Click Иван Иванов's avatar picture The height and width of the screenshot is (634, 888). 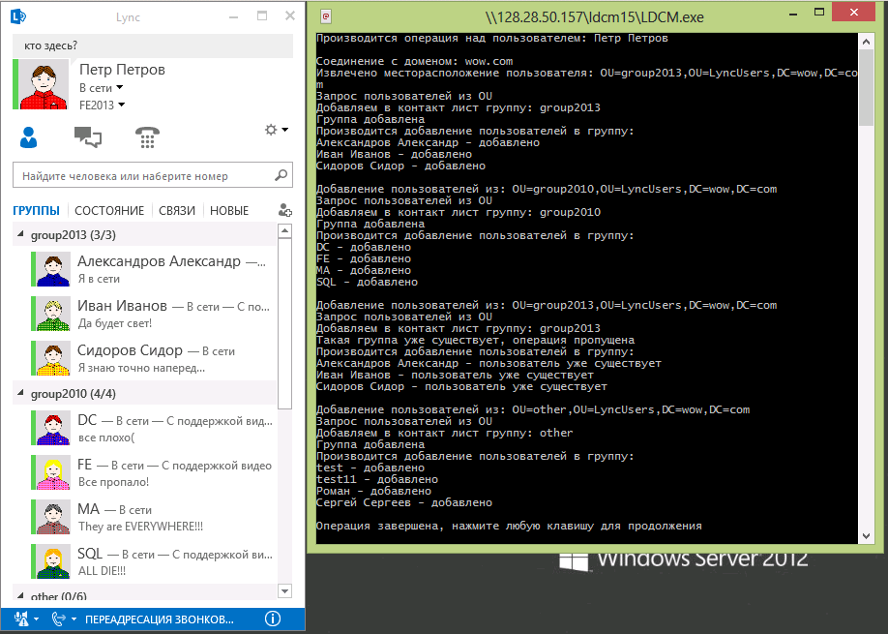tap(53, 314)
